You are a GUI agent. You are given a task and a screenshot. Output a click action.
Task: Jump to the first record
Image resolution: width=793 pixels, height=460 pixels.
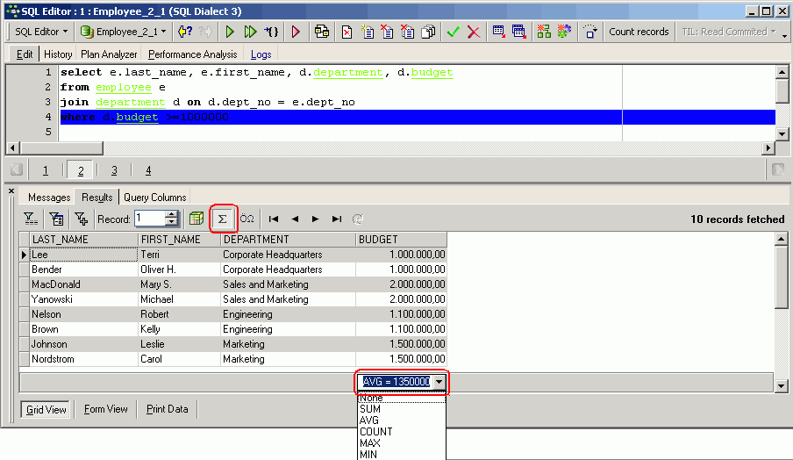click(x=274, y=219)
